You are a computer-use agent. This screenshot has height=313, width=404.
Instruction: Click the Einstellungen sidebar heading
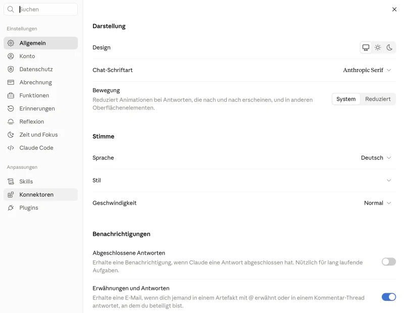point(22,29)
